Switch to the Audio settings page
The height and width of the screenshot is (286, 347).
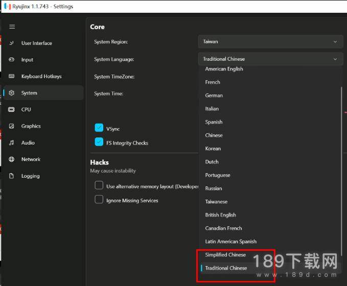43,142
